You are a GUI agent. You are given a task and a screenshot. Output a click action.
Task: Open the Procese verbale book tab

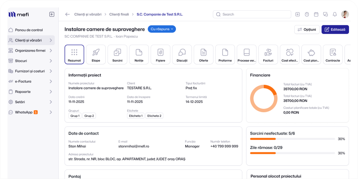tap(246, 55)
